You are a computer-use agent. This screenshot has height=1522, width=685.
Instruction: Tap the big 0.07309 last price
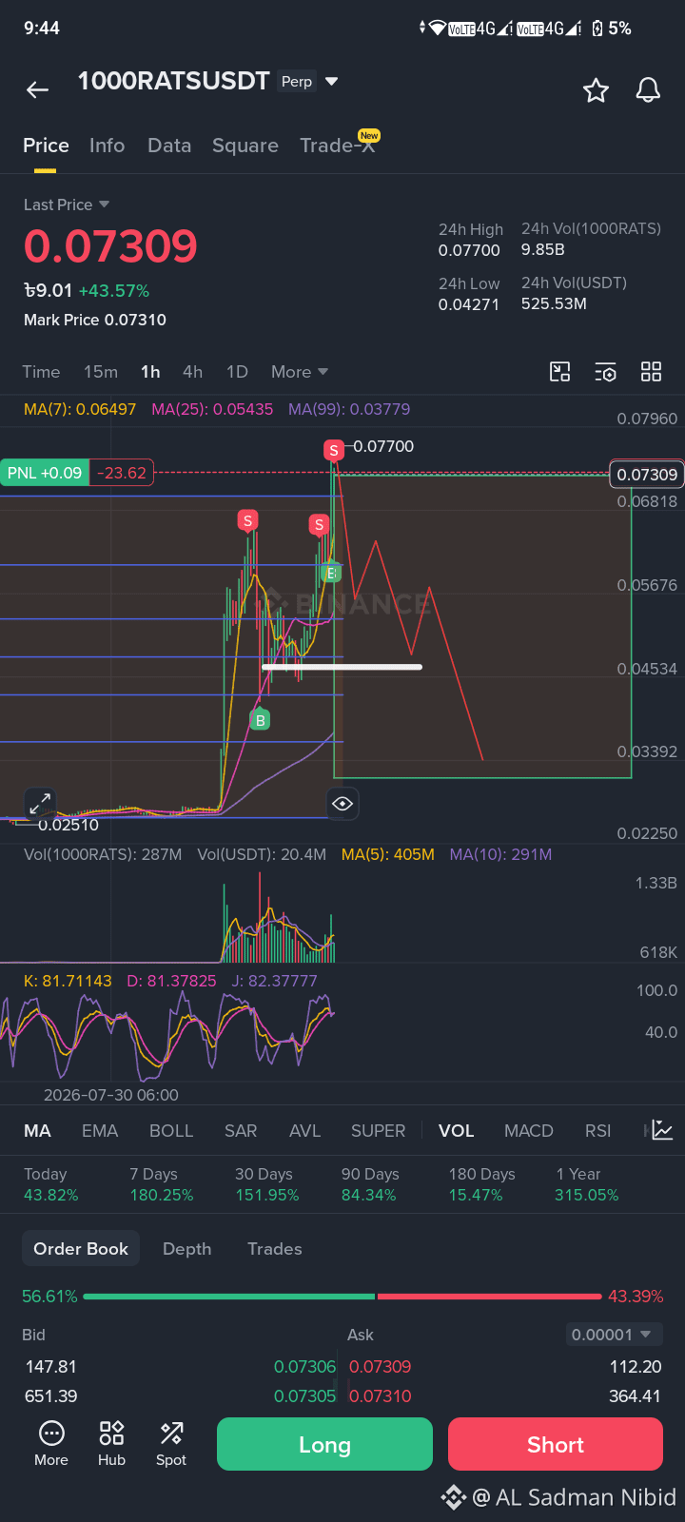tap(110, 247)
